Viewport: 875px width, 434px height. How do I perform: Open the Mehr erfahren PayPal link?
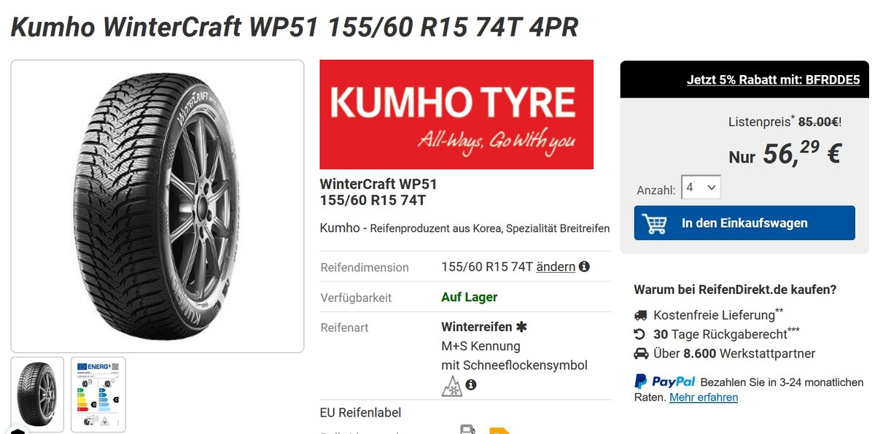pyautogui.click(x=704, y=398)
